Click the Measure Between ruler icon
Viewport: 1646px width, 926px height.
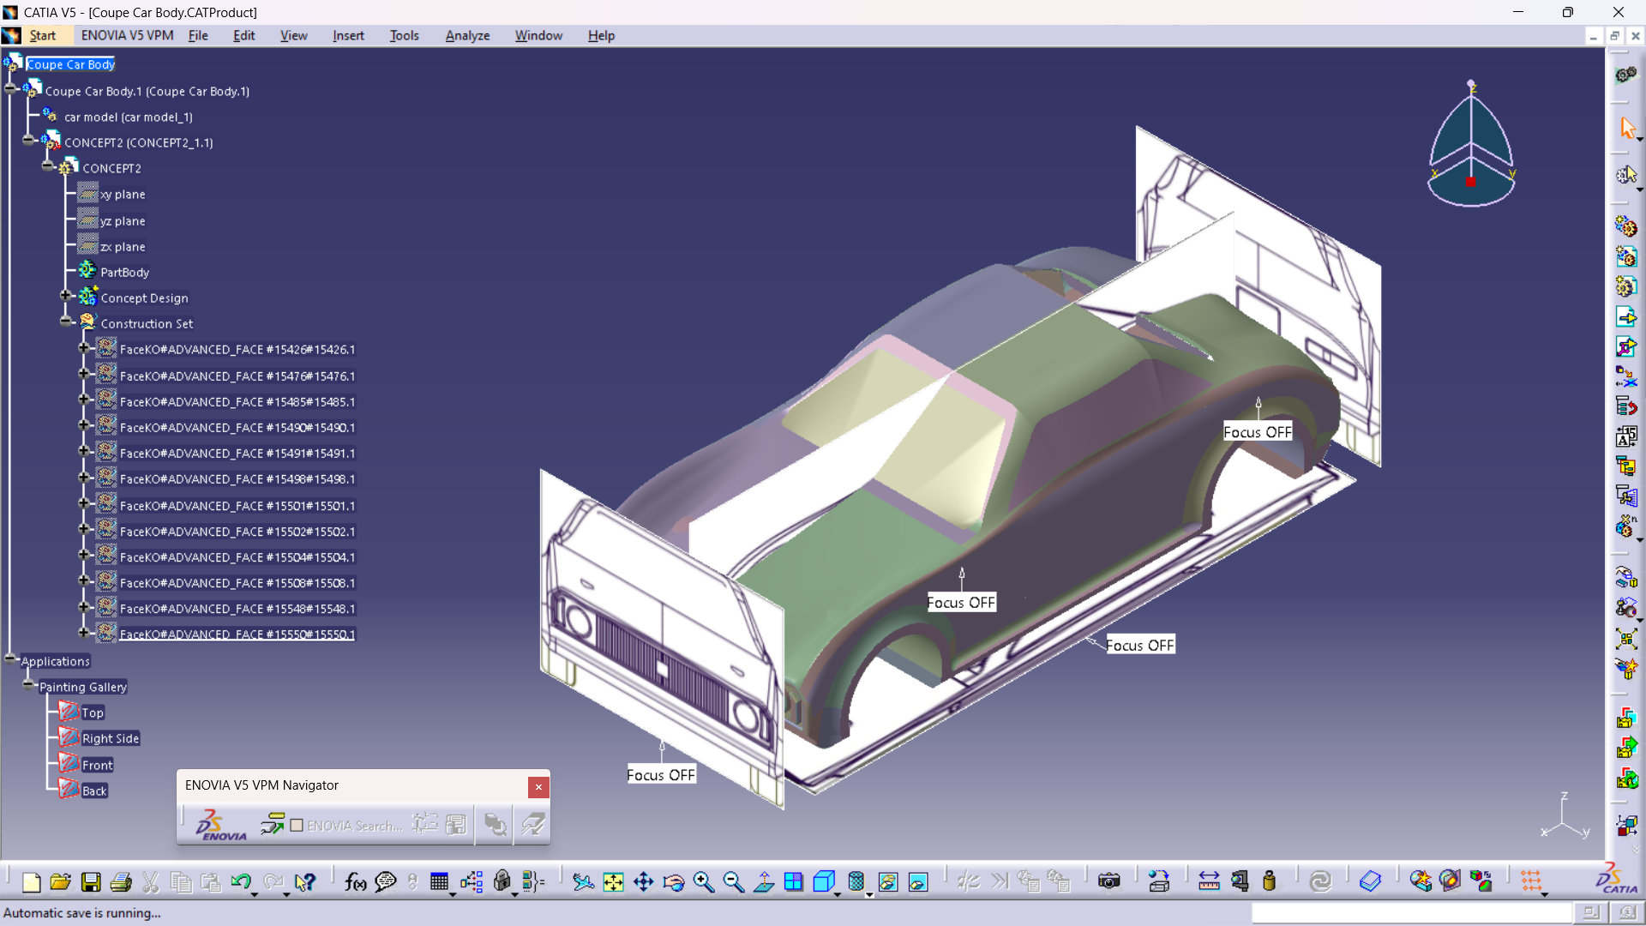point(1209,881)
